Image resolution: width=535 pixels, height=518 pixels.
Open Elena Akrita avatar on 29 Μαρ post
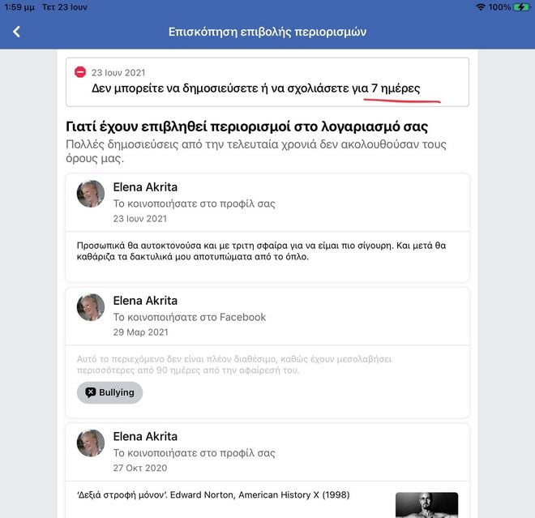pyautogui.click(x=91, y=307)
